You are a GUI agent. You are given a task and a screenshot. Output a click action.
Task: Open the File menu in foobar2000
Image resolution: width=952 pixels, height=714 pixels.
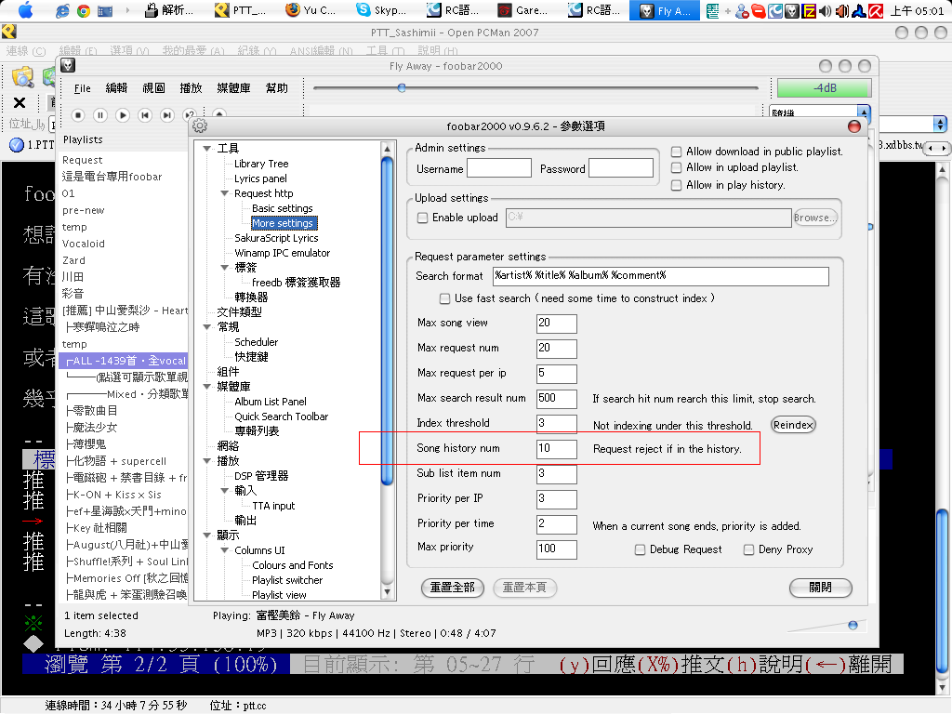(x=83, y=88)
